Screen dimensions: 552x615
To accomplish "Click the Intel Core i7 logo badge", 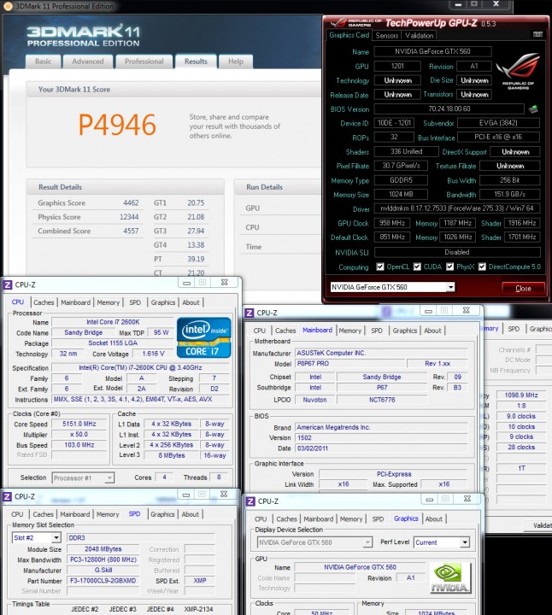I will (203, 337).
